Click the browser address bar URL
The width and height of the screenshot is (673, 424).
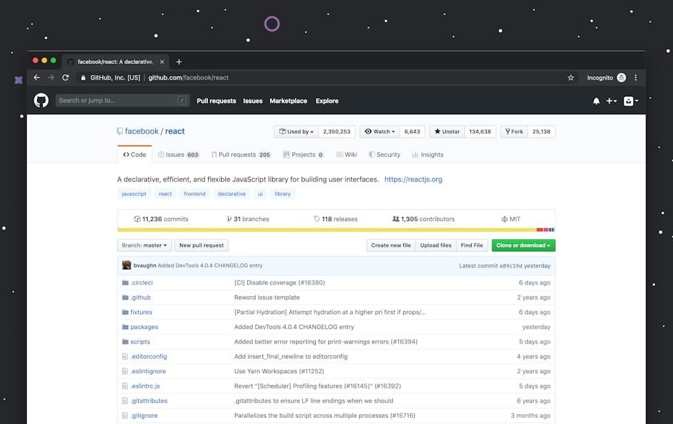(188, 78)
